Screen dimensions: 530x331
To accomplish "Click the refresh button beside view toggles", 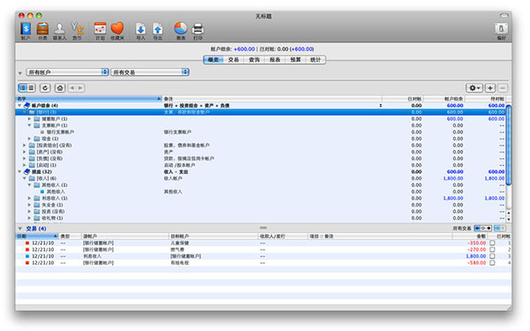I will 45,87.
